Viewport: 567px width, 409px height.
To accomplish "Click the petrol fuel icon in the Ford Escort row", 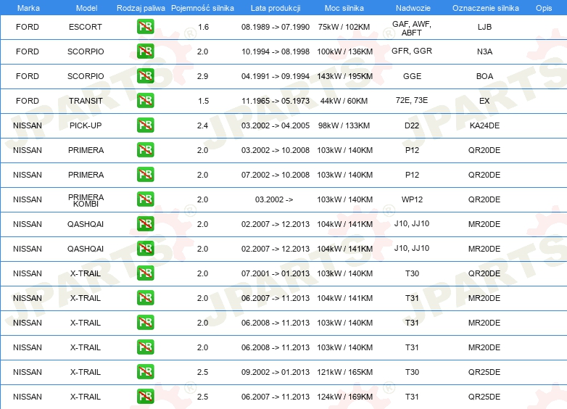I will pos(145,27).
